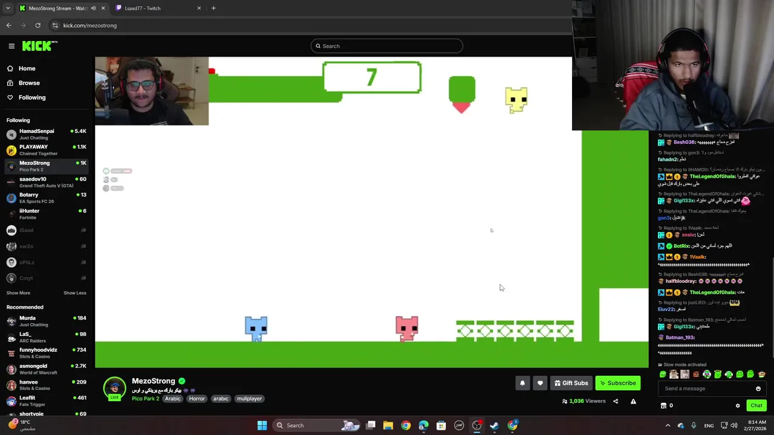Click the Windows taskbar Search box
The image size is (774, 435).
tap(316, 425)
